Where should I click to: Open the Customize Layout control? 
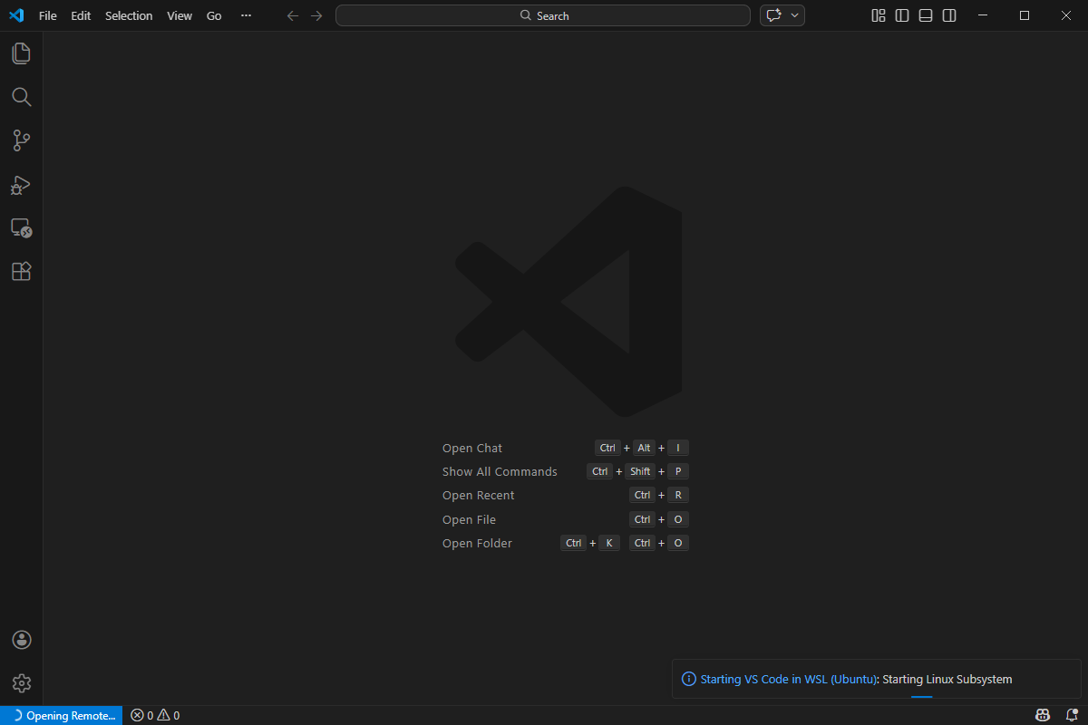pyautogui.click(x=878, y=15)
